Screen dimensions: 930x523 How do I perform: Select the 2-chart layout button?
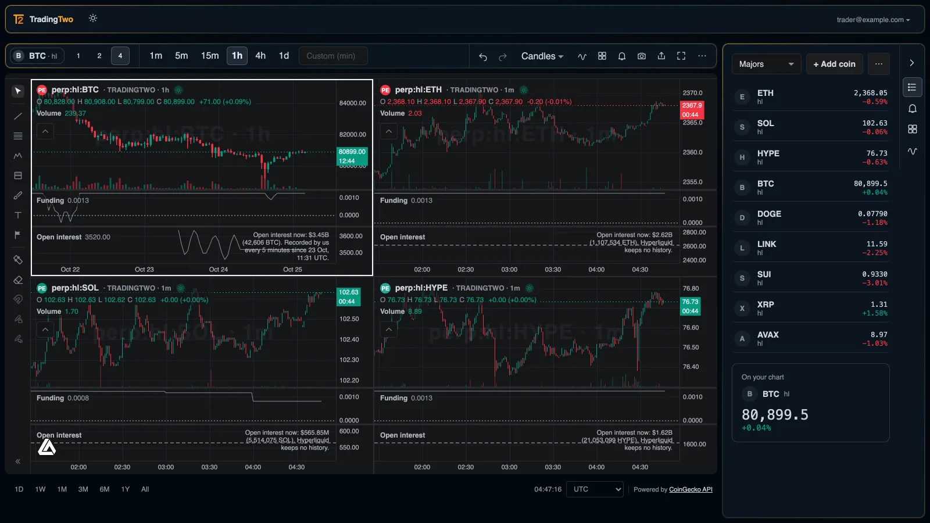coord(99,56)
